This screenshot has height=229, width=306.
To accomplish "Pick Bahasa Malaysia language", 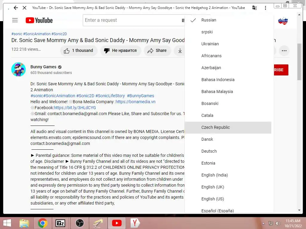I will 228,92.
